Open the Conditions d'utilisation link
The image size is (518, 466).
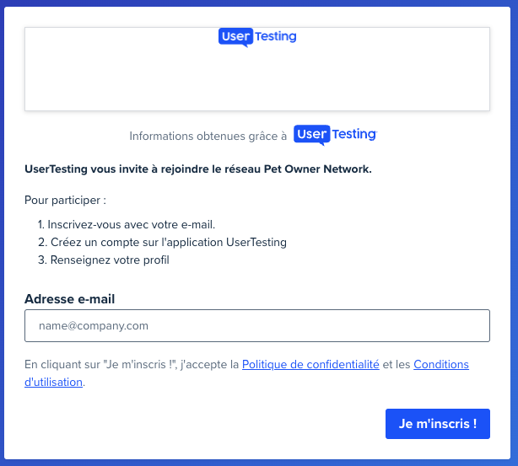[246, 373]
